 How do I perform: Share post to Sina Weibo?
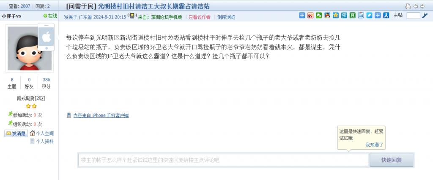point(310,16)
